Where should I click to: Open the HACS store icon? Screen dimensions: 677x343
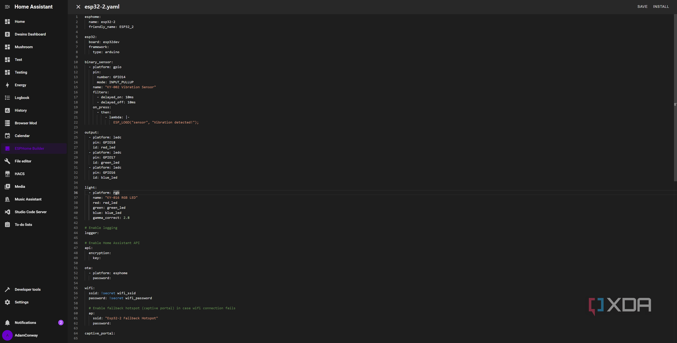point(7,174)
